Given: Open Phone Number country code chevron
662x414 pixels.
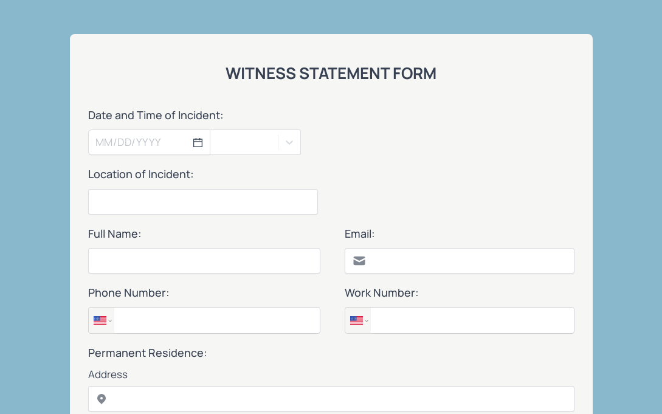Looking at the screenshot, I should pos(110,321).
